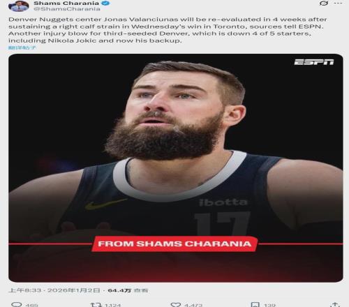The width and height of the screenshot is (349, 307).
Task: Repost using the retweet arrows icon
Action: 96,304
